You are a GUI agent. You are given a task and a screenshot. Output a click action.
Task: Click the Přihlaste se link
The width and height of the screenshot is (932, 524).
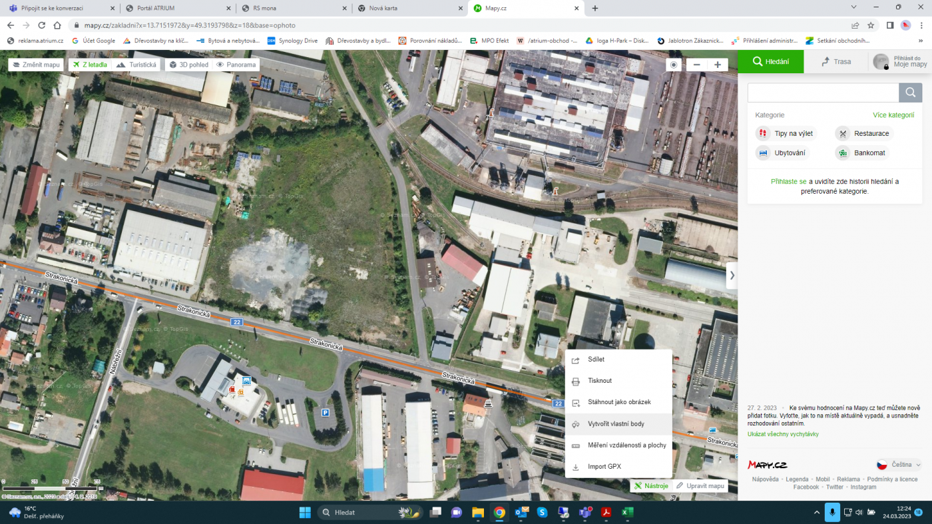[x=788, y=181]
